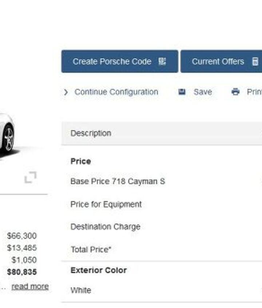Click the Description column header

point(91,133)
